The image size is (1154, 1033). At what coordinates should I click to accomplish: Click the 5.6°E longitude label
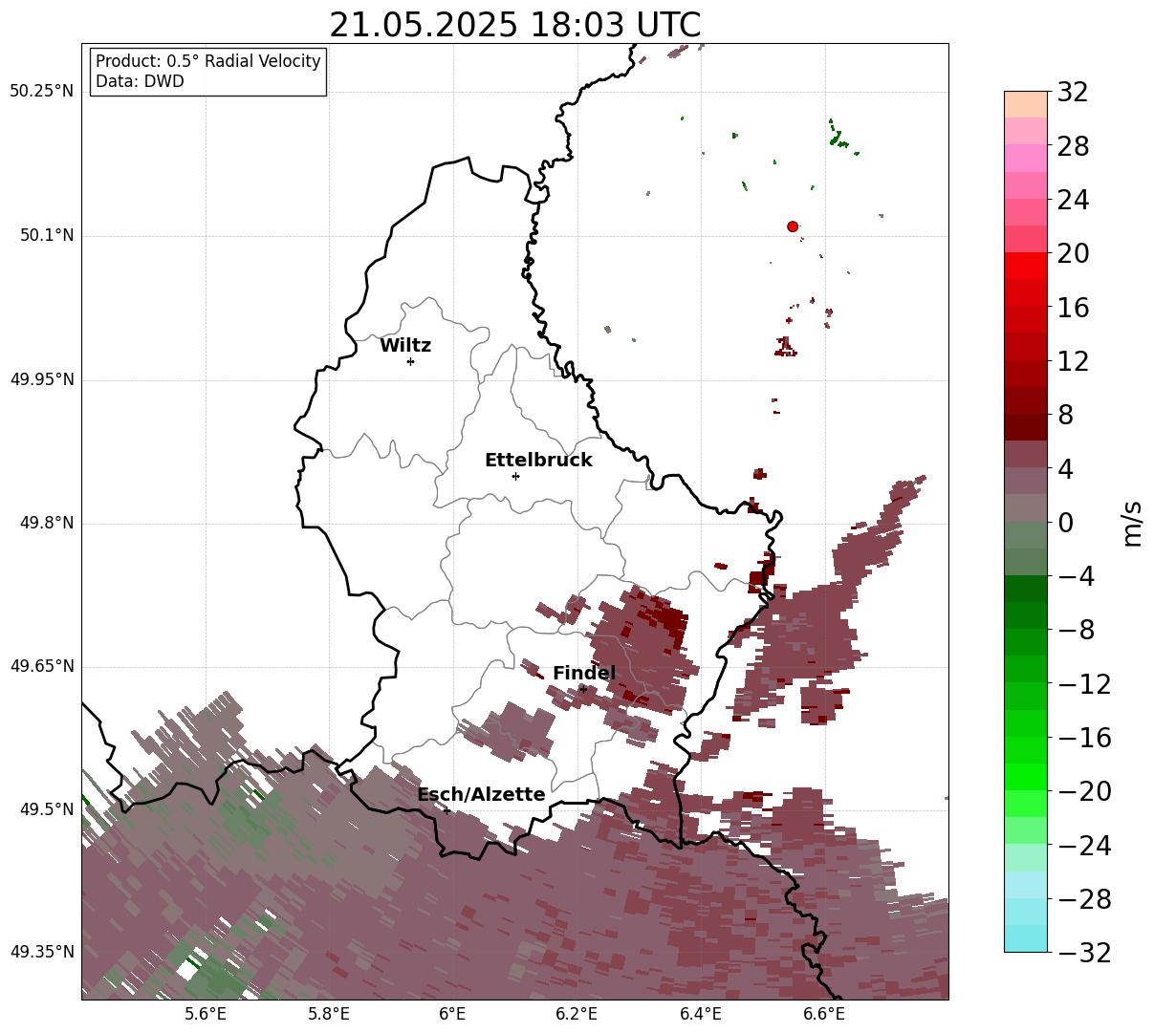tap(206, 1014)
